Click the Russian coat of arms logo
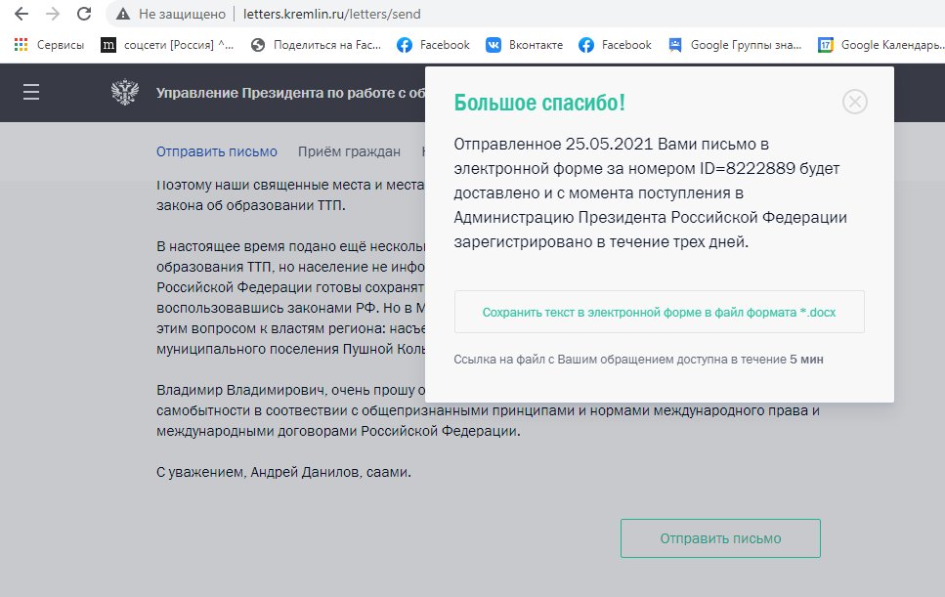Screen dimensions: 945x597 pyautogui.click(x=125, y=93)
